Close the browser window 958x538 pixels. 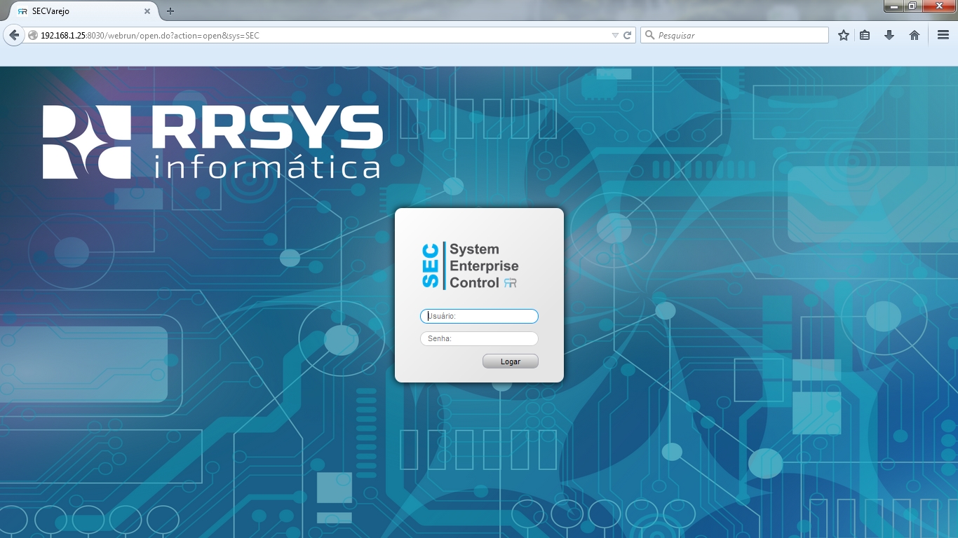point(938,6)
